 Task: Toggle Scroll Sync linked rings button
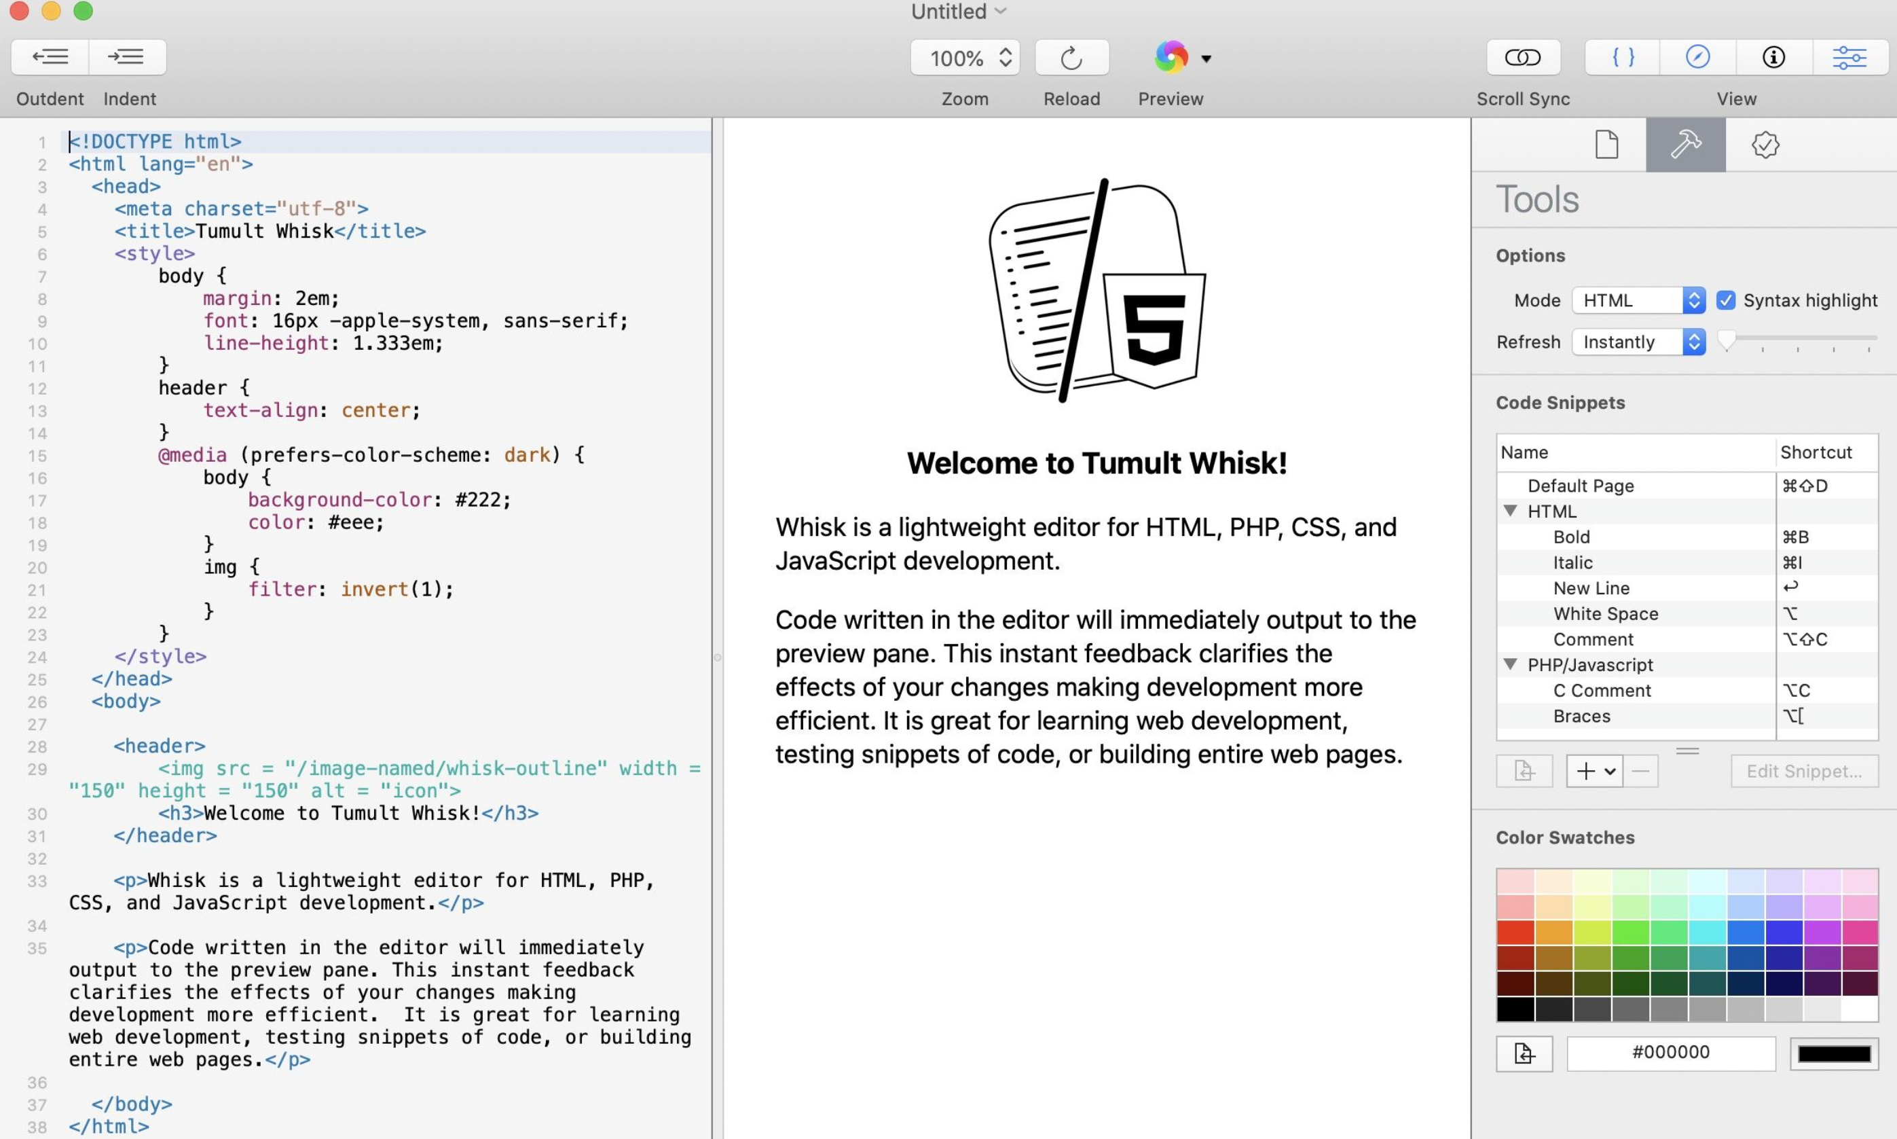coord(1523,57)
